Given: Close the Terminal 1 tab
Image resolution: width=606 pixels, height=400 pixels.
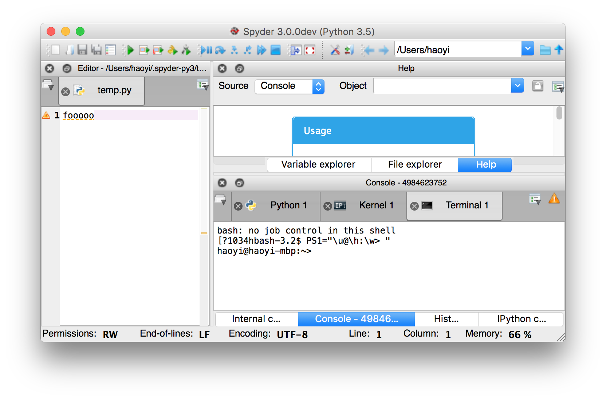Looking at the screenshot, I should coord(414,207).
